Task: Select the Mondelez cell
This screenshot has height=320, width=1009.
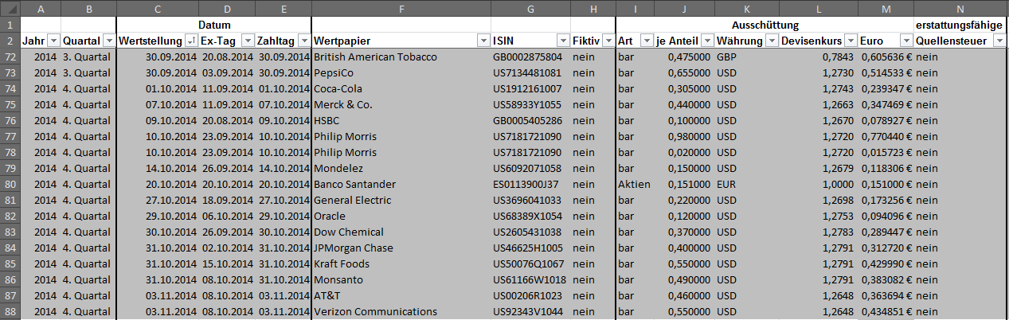Action: tap(401, 169)
